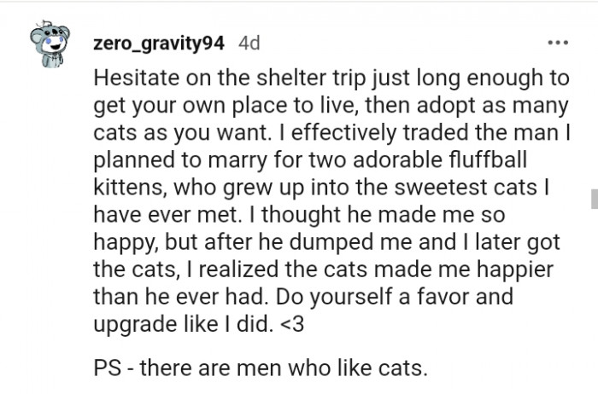
Task: Open the three-dot comment options menu
Action: click(x=558, y=42)
